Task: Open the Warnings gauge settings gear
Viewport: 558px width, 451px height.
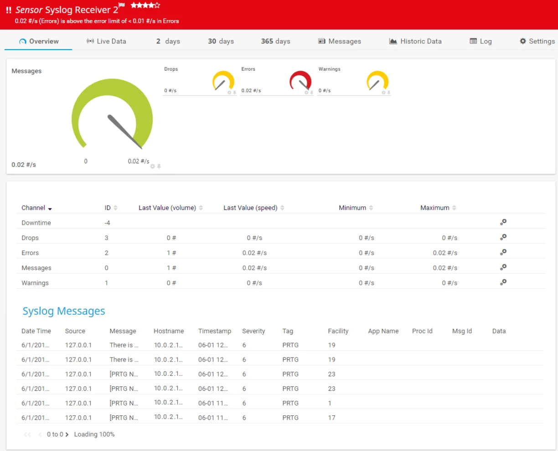Action: point(383,93)
